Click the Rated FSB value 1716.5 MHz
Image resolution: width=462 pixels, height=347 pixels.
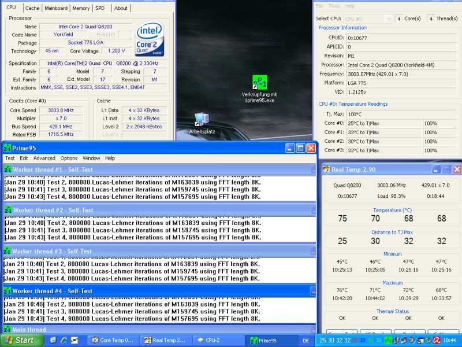[x=61, y=134]
